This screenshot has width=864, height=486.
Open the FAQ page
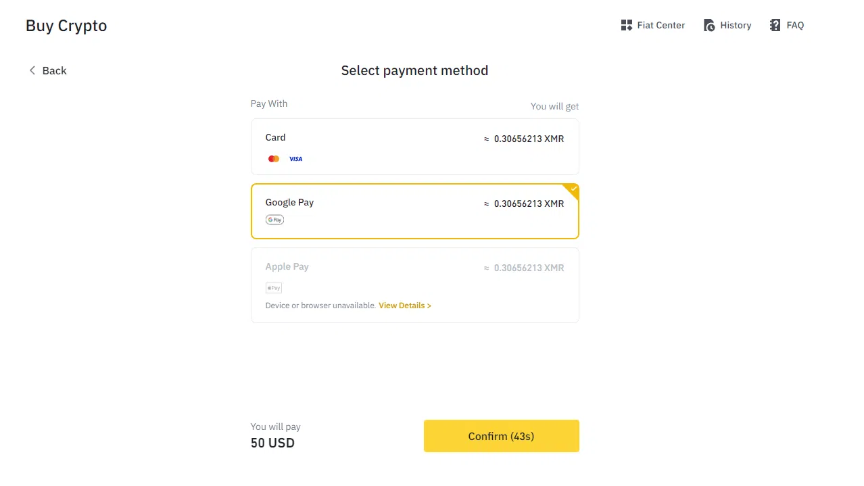pyautogui.click(x=795, y=26)
